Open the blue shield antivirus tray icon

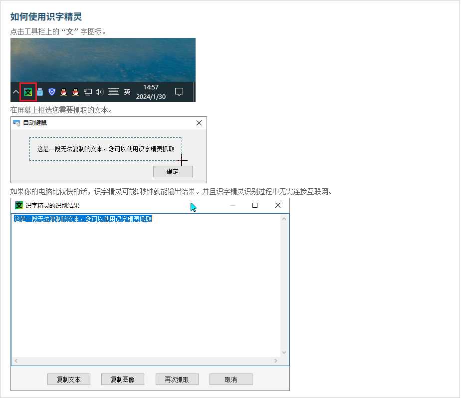point(51,91)
